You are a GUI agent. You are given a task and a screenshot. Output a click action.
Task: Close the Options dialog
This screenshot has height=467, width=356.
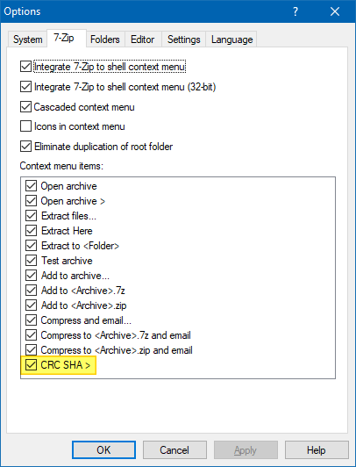[x=335, y=11]
